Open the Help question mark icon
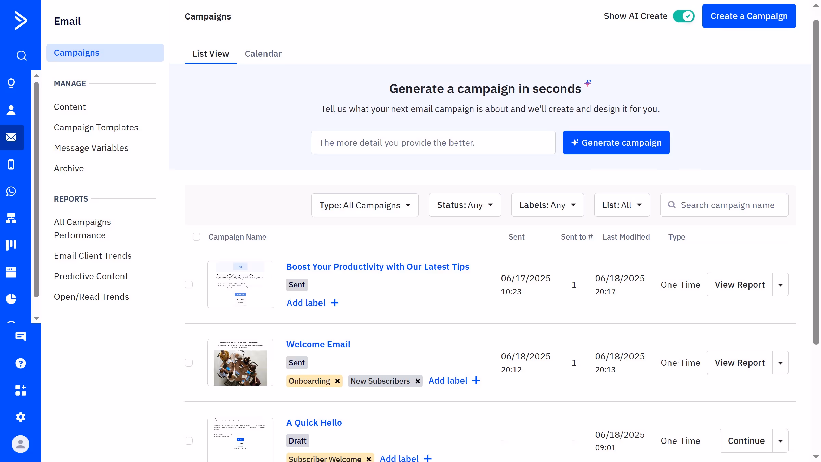The image size is (821, 462). click(x=21, y=363)
